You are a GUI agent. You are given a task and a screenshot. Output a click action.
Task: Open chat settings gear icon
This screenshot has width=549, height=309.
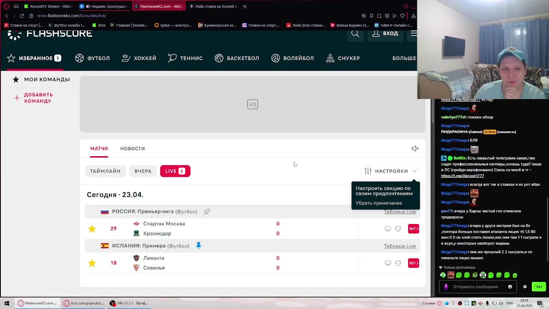pos(525,287)
